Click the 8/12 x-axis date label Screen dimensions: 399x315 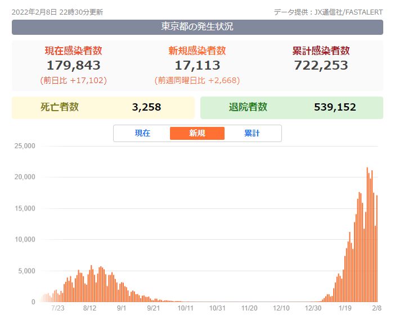(89, 308)
